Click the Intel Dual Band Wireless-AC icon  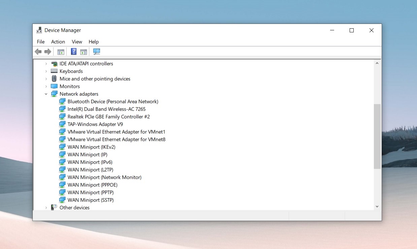pos(62,109)
